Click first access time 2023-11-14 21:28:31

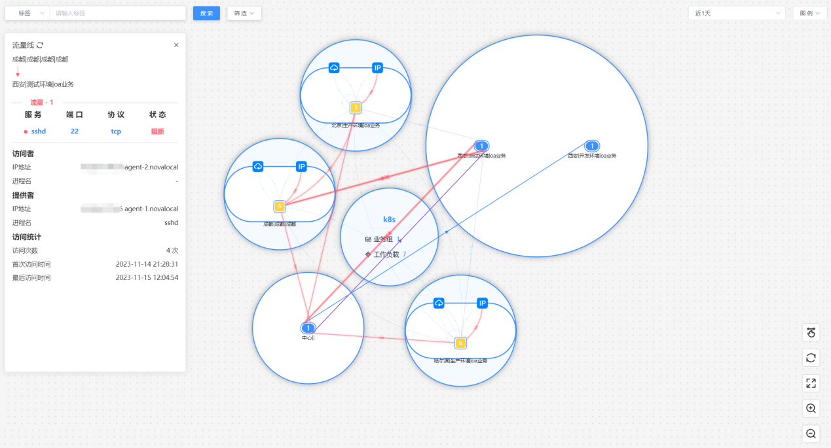tap(147, 264)
